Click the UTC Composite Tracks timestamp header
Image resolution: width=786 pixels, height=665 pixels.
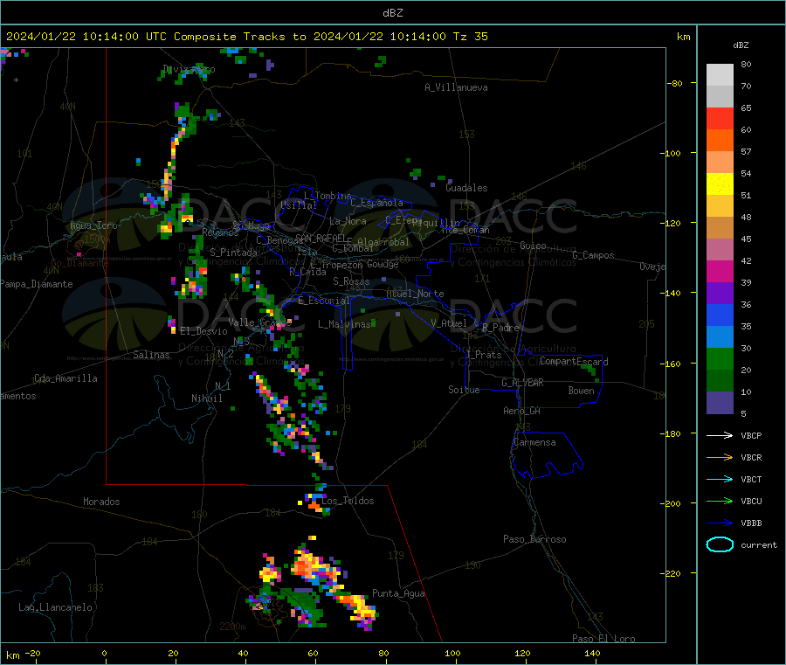[x=246, y=37]
